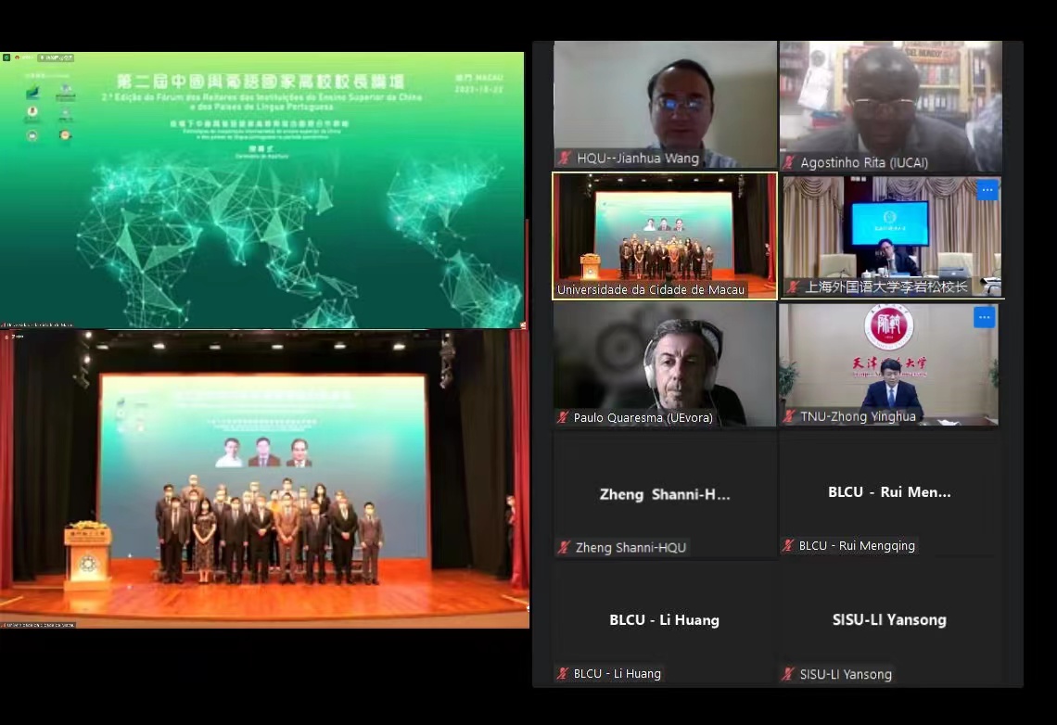Click muted mic icon beside Zheng Shanni-HQU label

click(x=564, y=548)
